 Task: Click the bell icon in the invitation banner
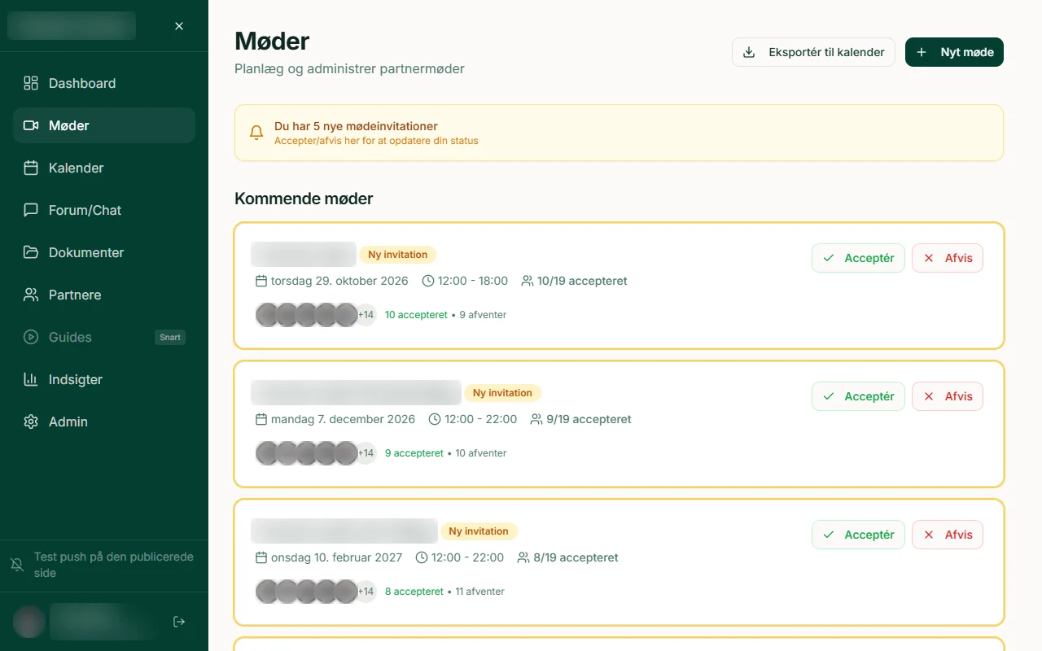[256, 133]
